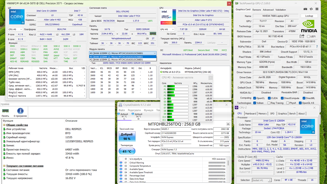This screenshot has height=184, width=327.
Task: Select the #0 BANK 0/DIMM 1 list entry
Action: click(x=123, y=57)
